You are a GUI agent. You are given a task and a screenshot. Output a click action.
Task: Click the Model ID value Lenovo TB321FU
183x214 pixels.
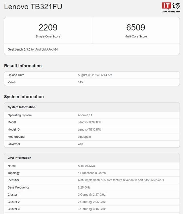coord(89,130)
